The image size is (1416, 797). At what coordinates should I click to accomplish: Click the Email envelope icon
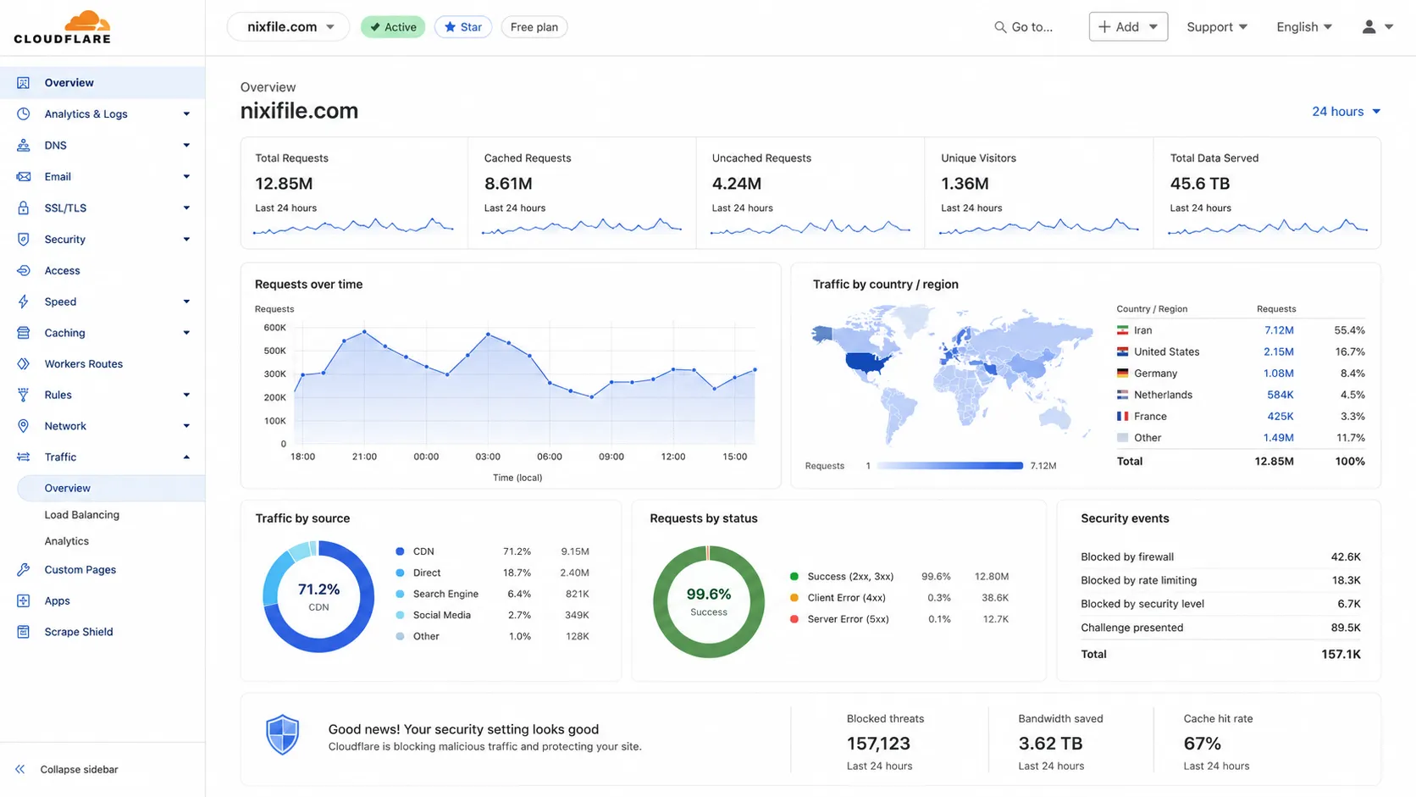pos(24,176)
